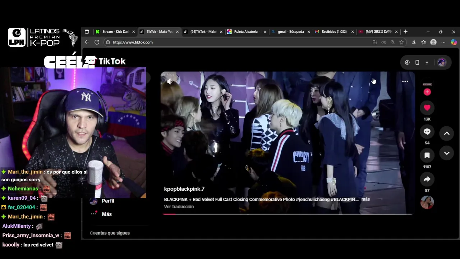The height and width of the screenshot is (259, 460).
Task: Switch to the (64)TikTok - Make tab
Action: point(203,32)
